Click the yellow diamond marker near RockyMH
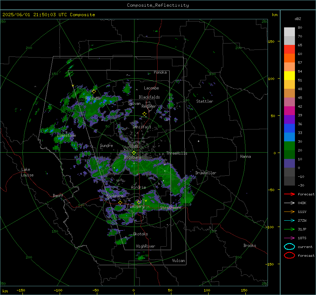Viewport: 316px width, 295px height. tap(94, 92)
